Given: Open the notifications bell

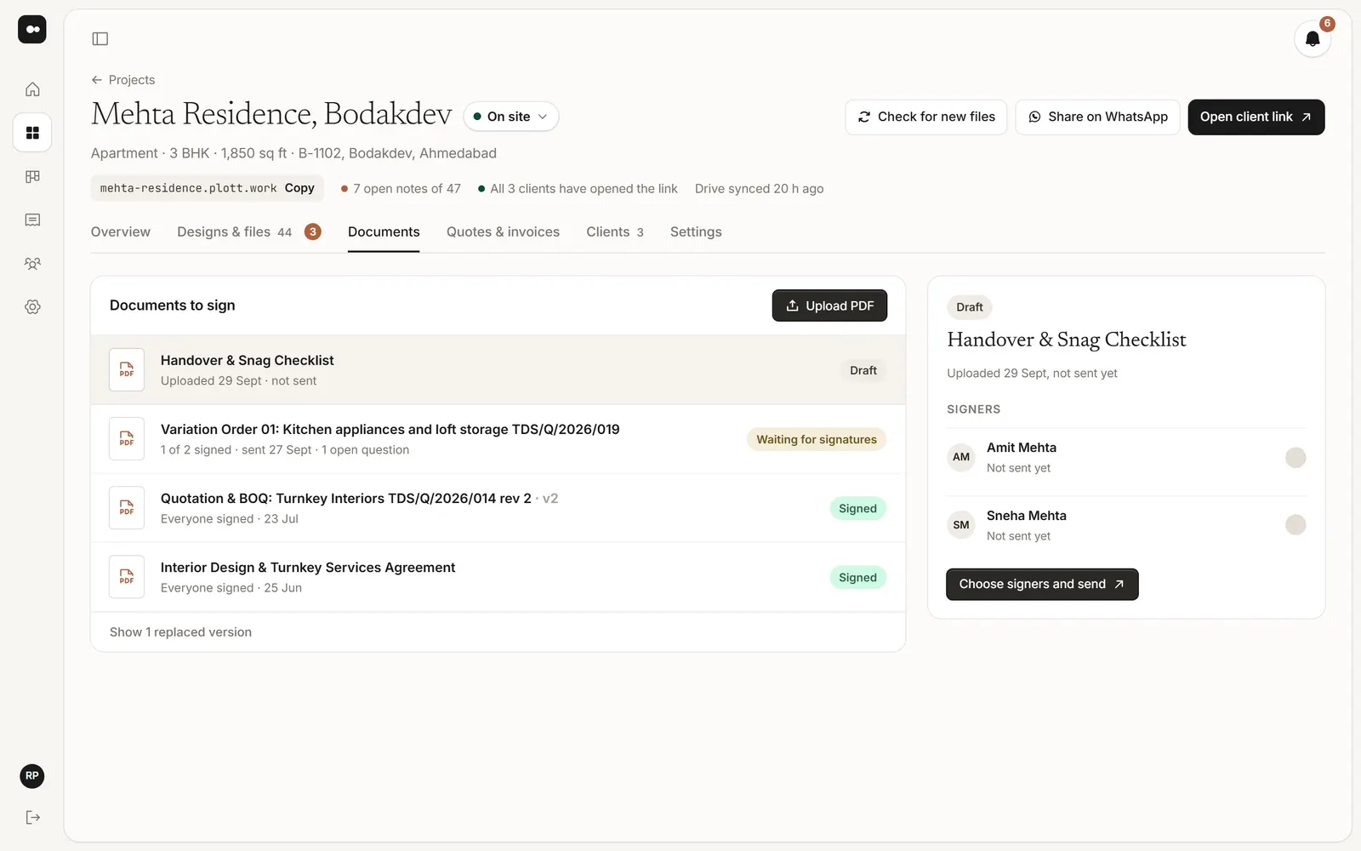Looking at the screenshot, I should point(1313,39).
